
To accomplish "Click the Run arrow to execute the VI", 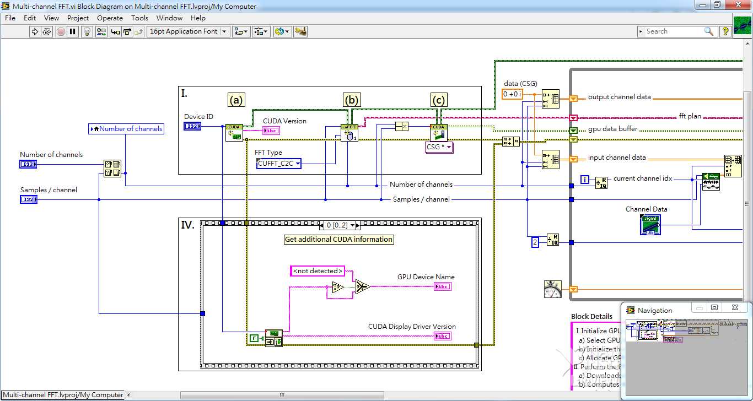I will coord(34,31).
